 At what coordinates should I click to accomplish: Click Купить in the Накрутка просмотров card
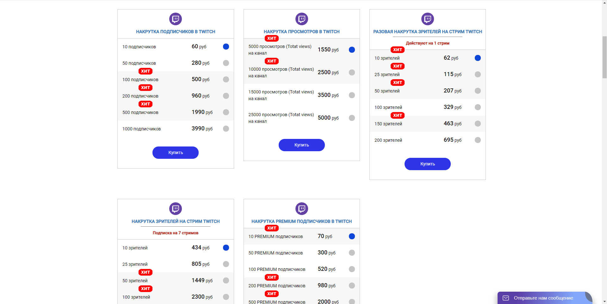[x=302, y=145]
